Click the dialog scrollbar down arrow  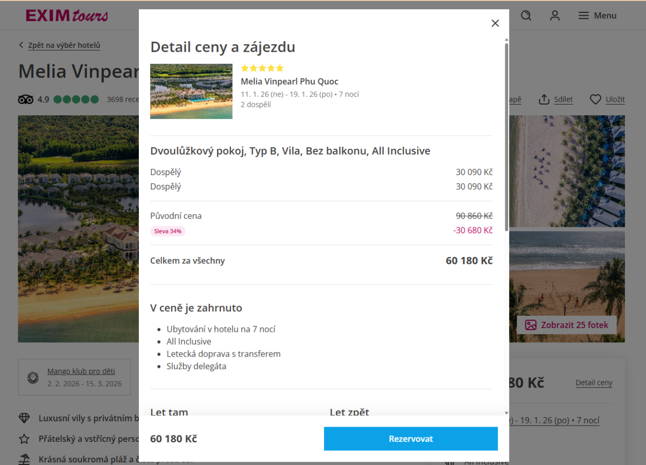coord(507,413)
